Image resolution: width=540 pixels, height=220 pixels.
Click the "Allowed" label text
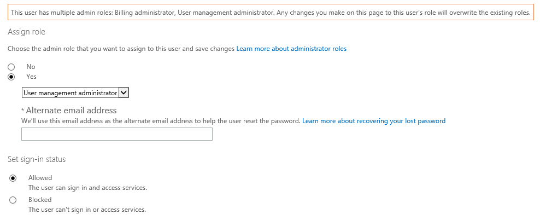click(40, 178)
